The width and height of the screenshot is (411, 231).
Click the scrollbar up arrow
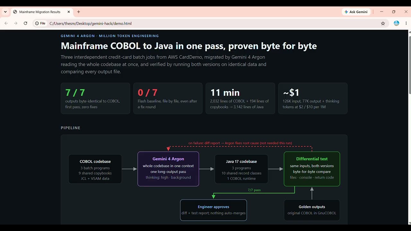pos(409,32)
